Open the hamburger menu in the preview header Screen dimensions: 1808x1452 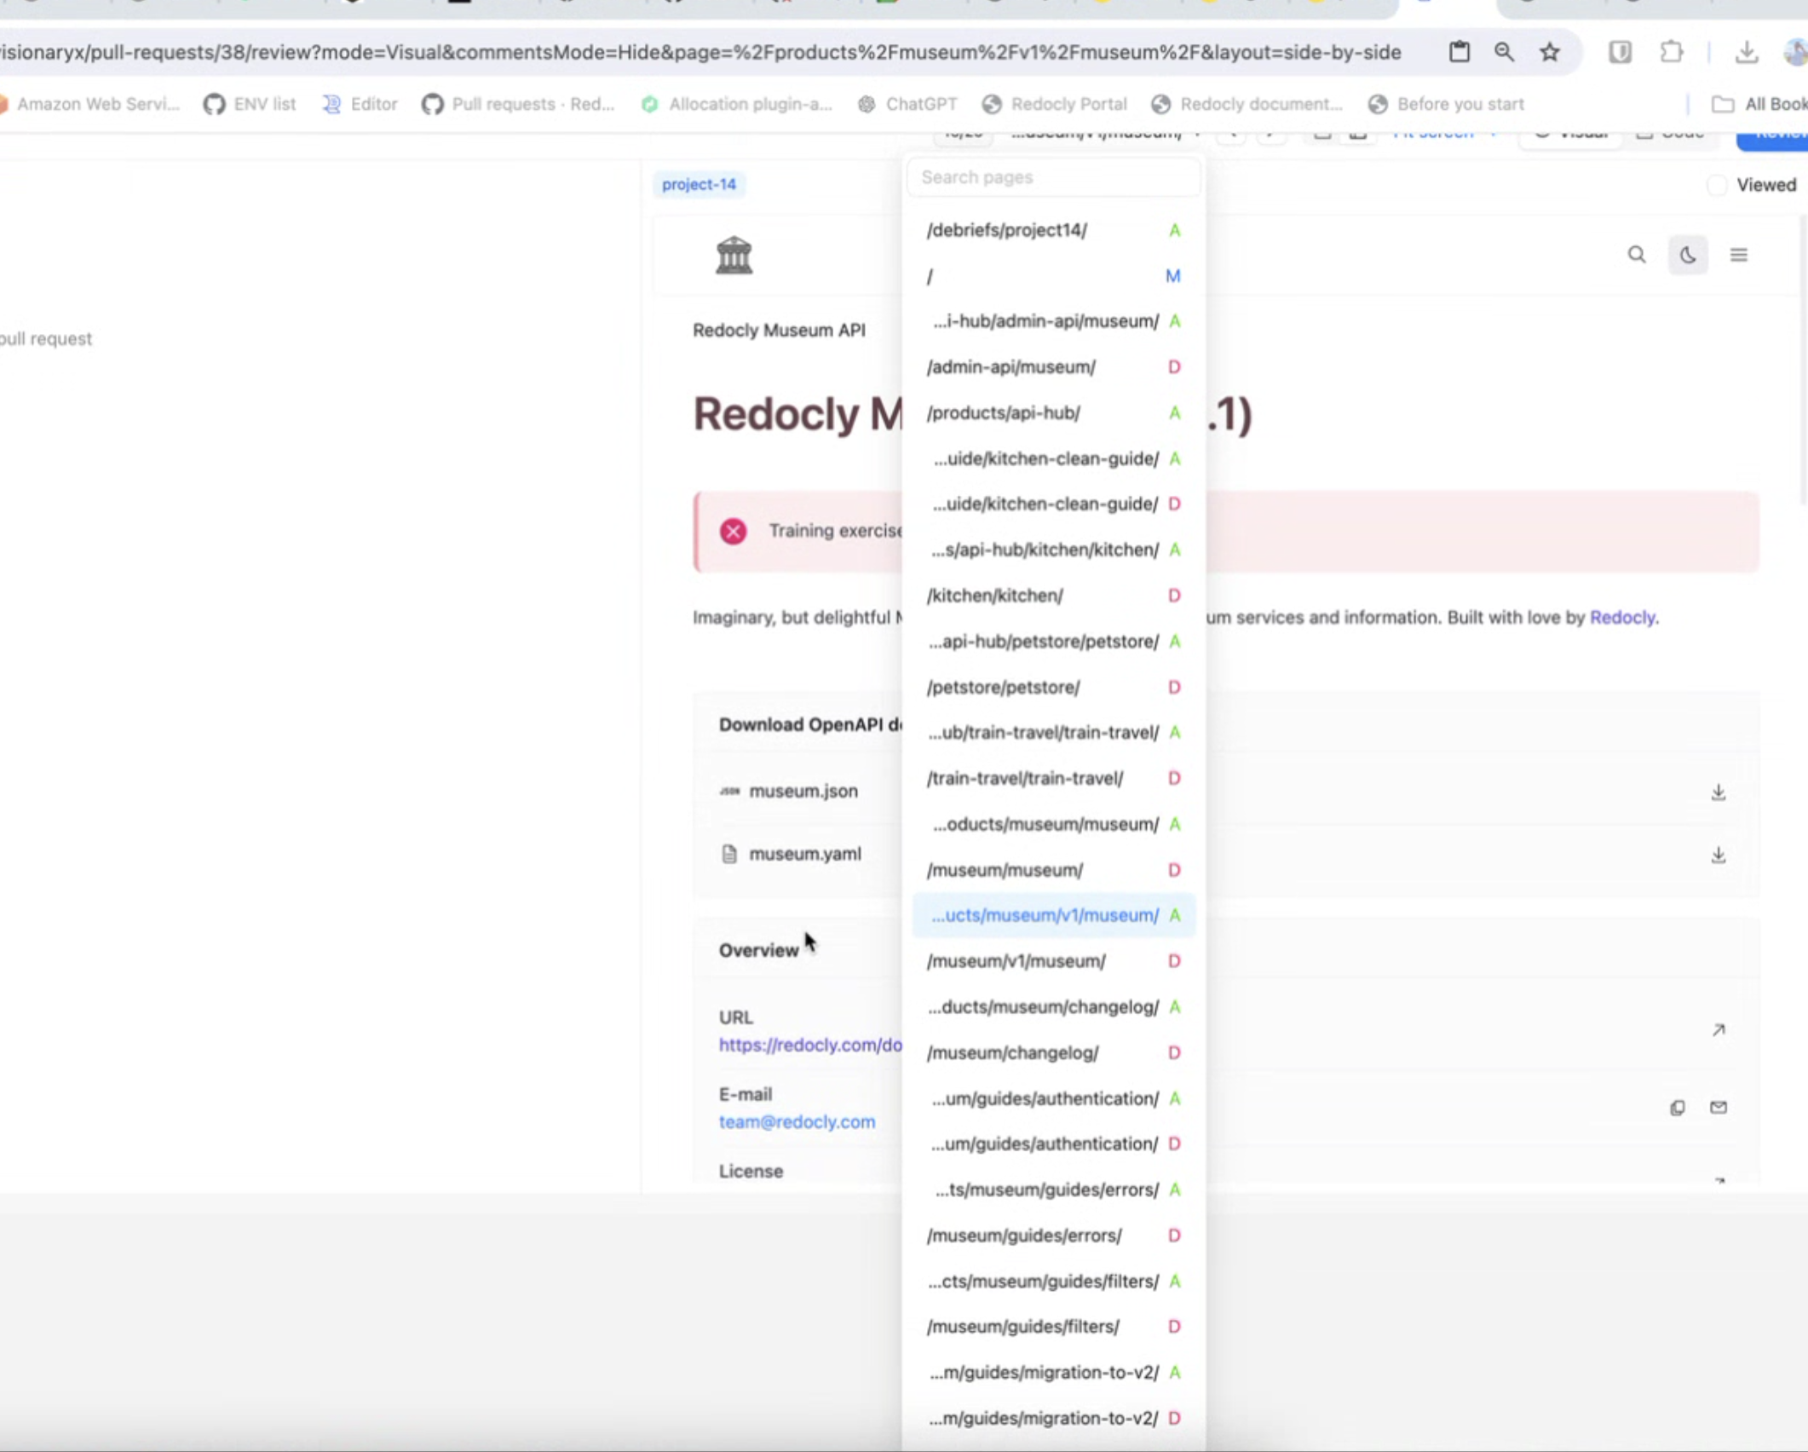(1738, 255)
